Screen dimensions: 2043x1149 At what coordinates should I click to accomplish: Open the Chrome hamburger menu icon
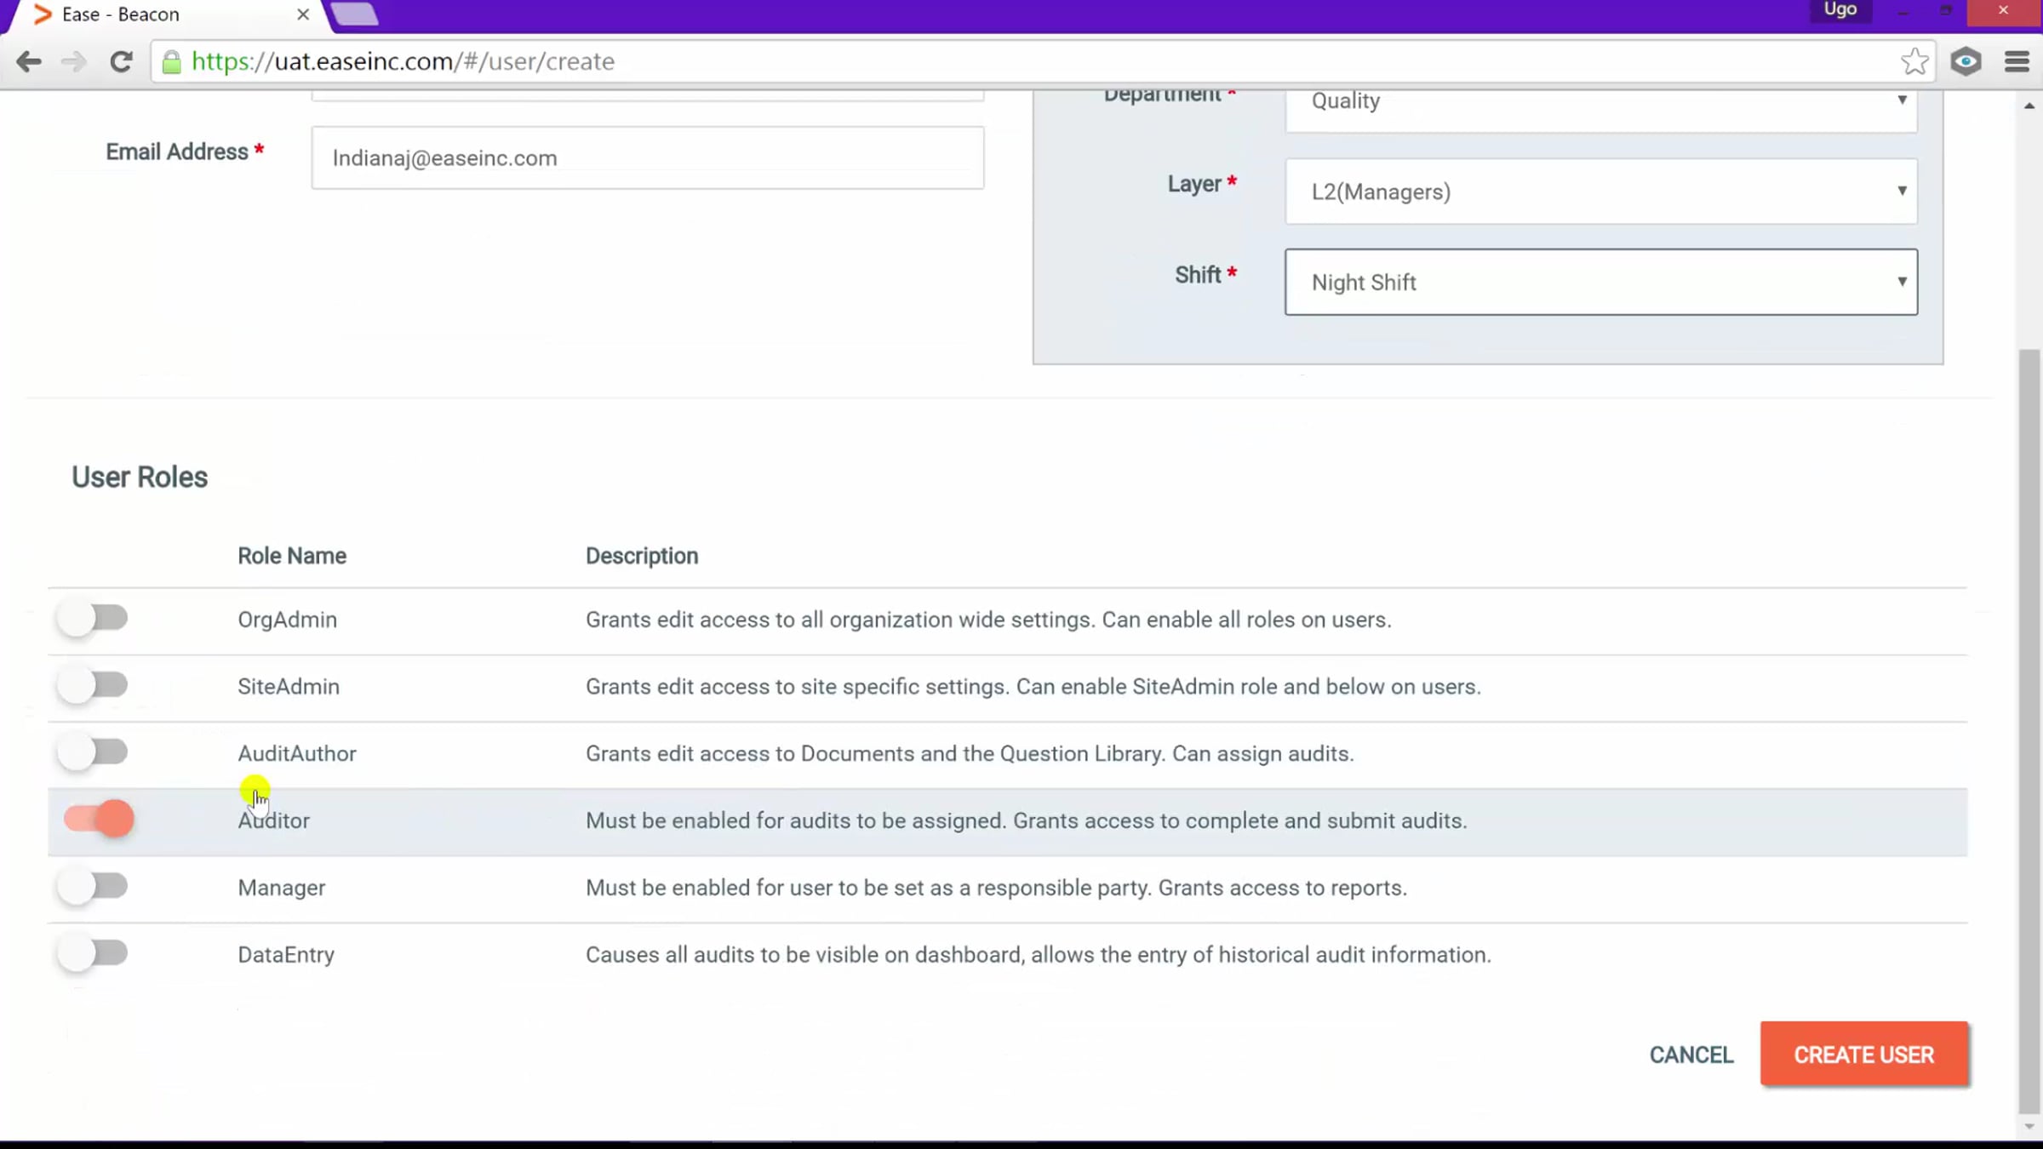pos(2017,61)
